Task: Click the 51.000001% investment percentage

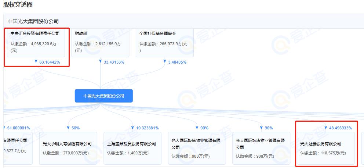Action: tap(19, 128)
